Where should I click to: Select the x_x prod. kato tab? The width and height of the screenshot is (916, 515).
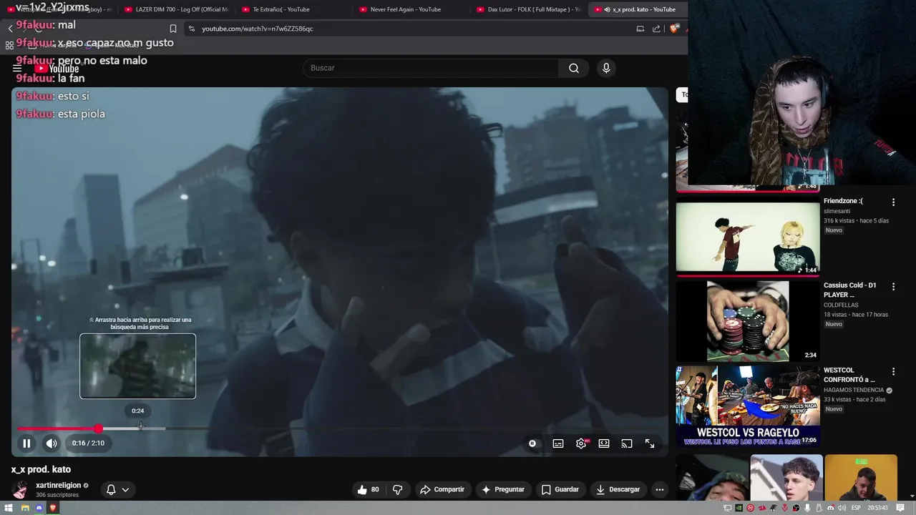click(x=637, y=9)
